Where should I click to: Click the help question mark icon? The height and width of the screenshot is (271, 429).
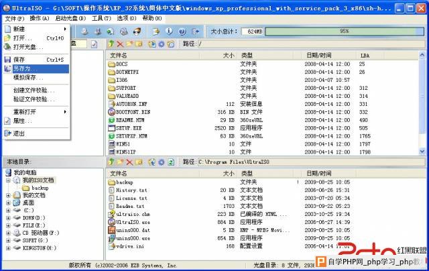[182, 32]
